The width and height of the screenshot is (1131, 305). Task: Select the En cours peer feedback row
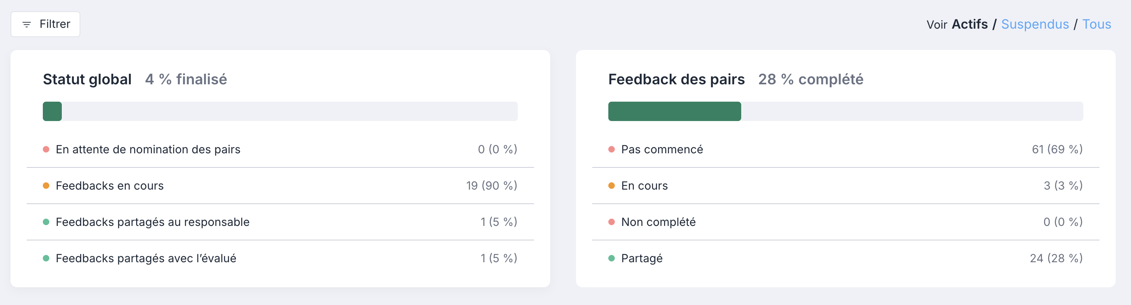pyautogui.click(x=845, y=186)
